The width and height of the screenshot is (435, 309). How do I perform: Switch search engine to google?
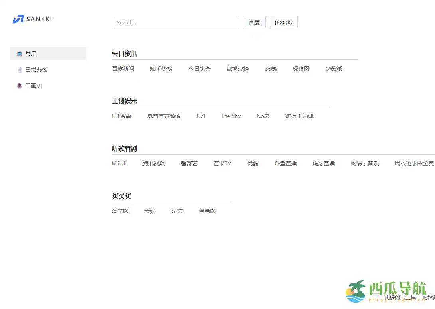click(x=283, y=22)
